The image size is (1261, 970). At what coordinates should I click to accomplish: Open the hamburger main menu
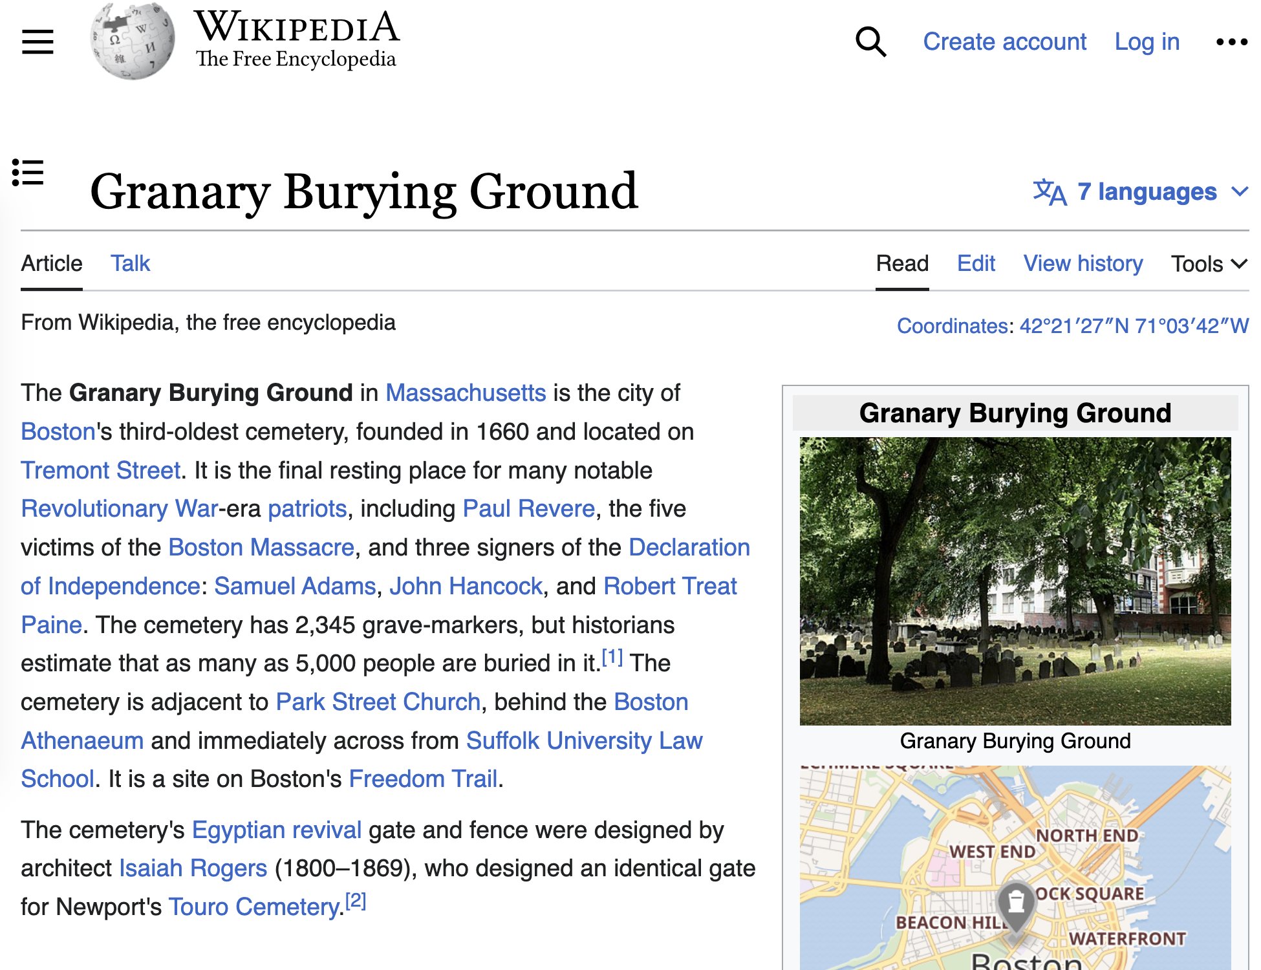(38, 42)
